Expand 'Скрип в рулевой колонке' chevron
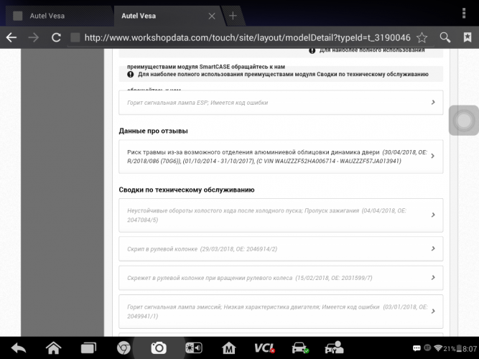The width and height of the screenshot is (479, 359). point(433,248)
